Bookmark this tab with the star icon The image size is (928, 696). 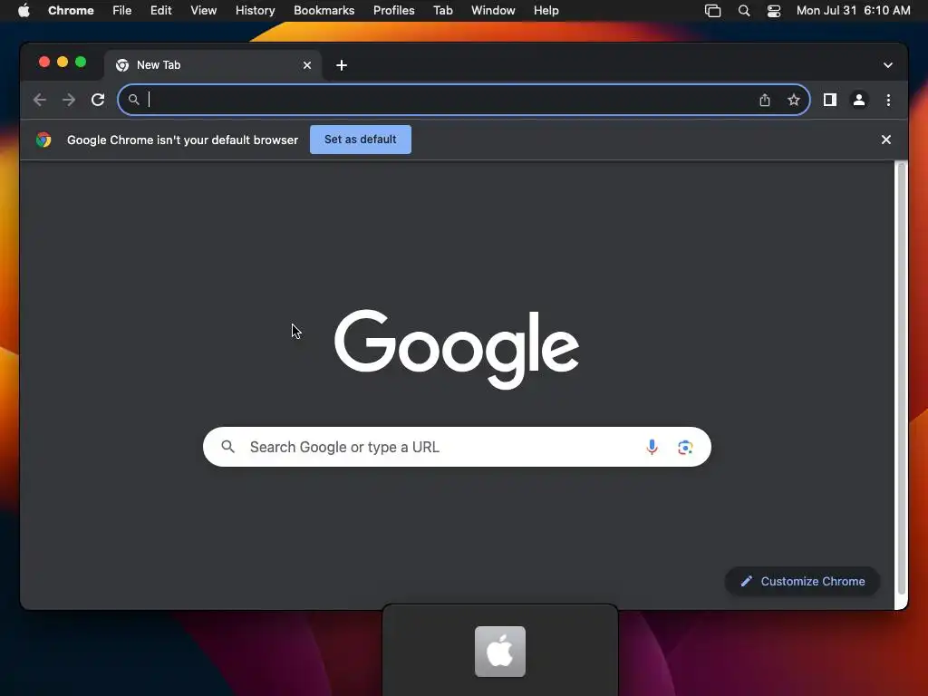tap(794, 100)
